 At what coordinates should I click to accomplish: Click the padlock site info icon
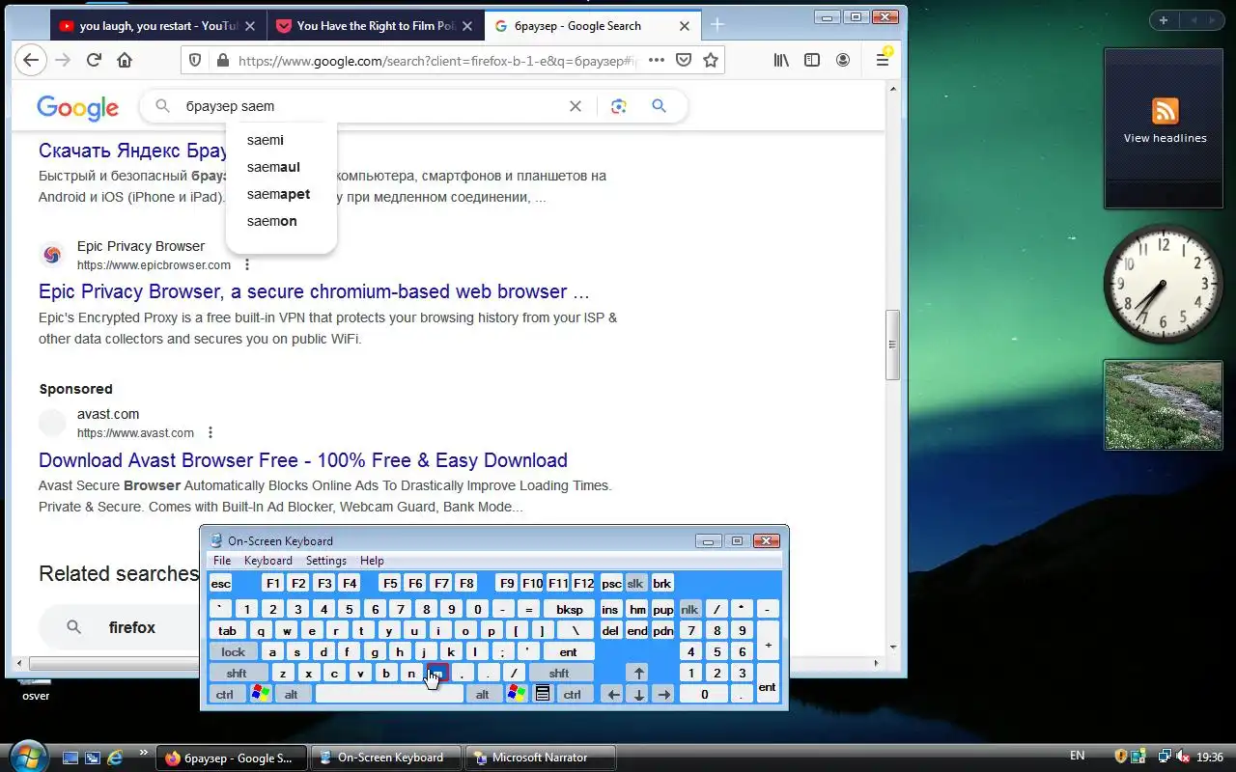[x=223, y=60]
